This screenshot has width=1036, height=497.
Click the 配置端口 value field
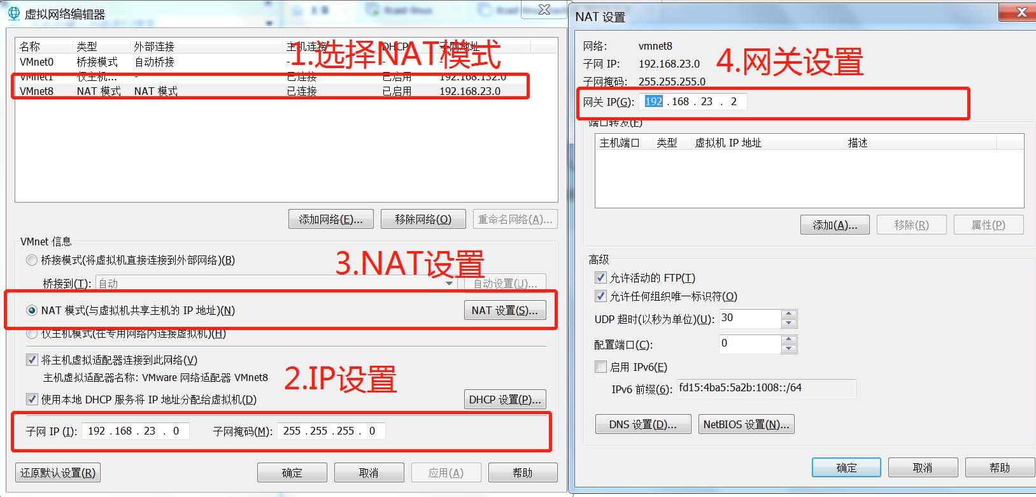[750, 344]
